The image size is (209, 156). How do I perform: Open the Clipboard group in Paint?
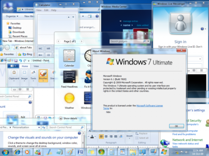pyautogui.click(x=14, y=76)
